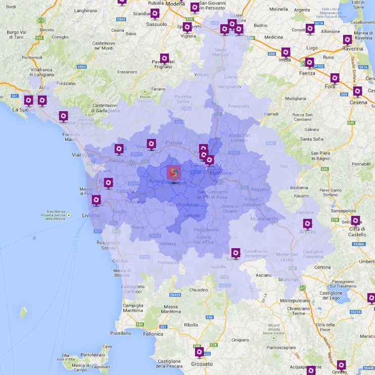Click the purple marker at Pavullo nel Frignano

[x=164, y=59]
